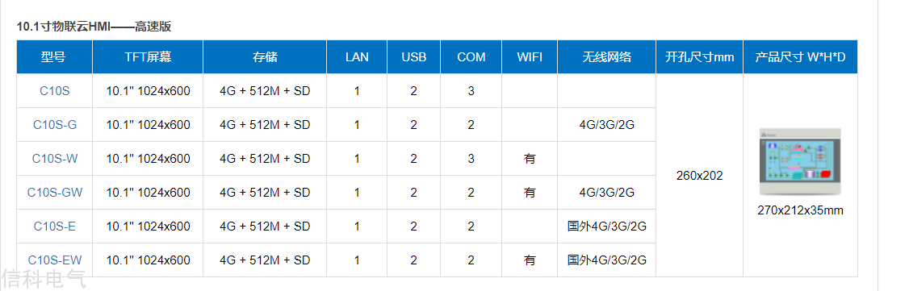The width and height of the screenshot is (909, 291).
Task: Open the C10S-GW model link
Action: (x=55, y=193)
